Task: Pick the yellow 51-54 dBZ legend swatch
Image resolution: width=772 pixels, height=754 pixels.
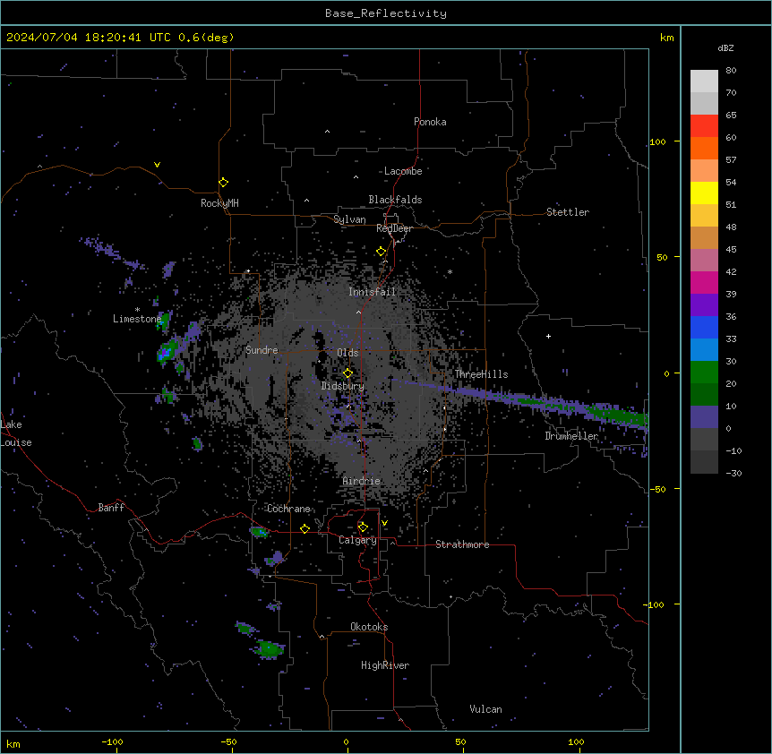Action: [704, 193]
